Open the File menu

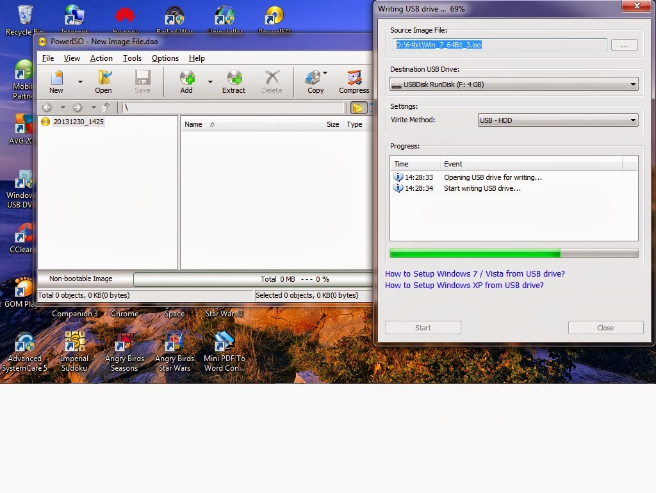[48, 58]
